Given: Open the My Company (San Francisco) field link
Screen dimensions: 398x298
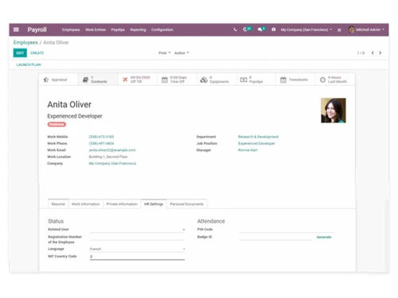Looking at the screenshot, I should 112,164.
